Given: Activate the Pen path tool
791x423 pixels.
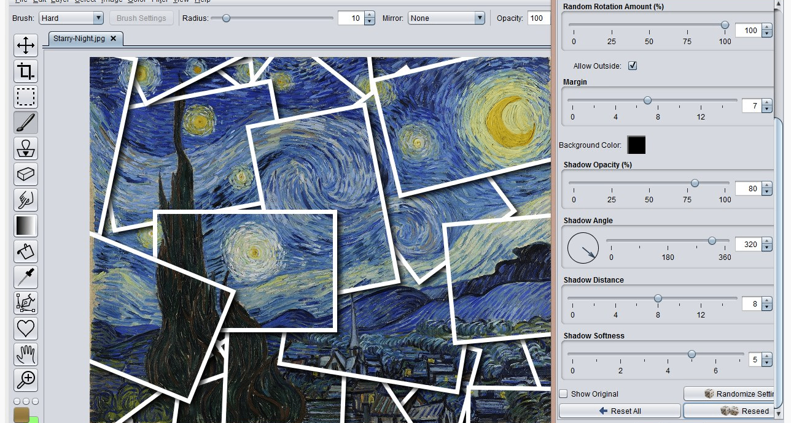Looking at the screenshot, I should (26, 303).
